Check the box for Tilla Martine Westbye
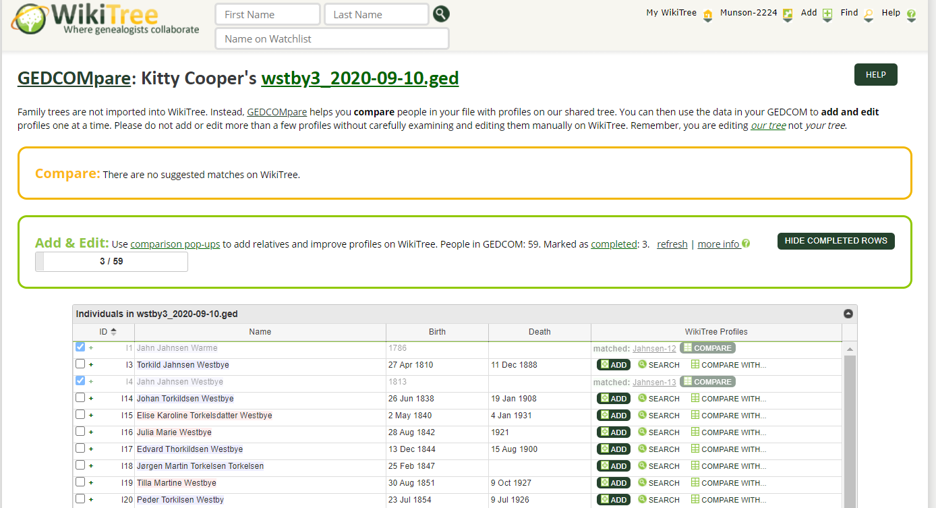936x508 pixels. click(x=80, y=482)
